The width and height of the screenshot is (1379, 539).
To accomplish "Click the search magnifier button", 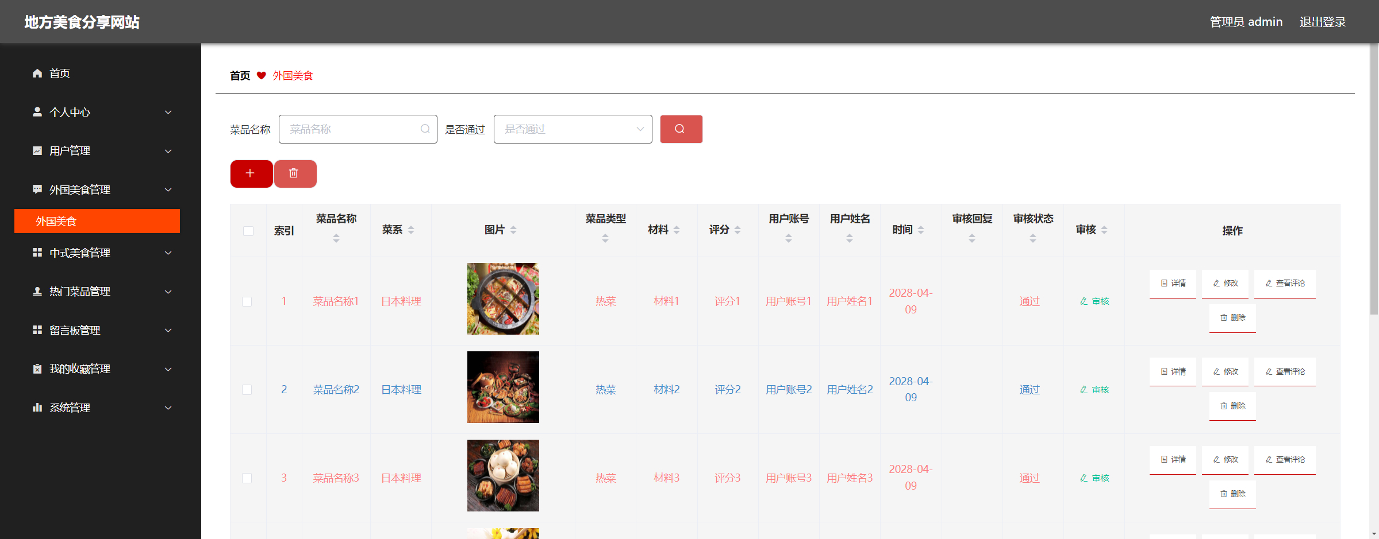I will pyautogui.click(x=681, y=129).
